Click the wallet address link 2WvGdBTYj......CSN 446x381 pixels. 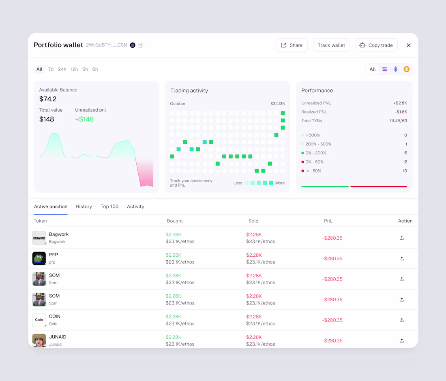[106, 45]
